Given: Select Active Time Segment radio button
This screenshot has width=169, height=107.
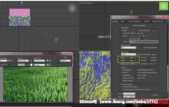Looking at the screenshot, I should pyautogui.click(x=122, y=33).
